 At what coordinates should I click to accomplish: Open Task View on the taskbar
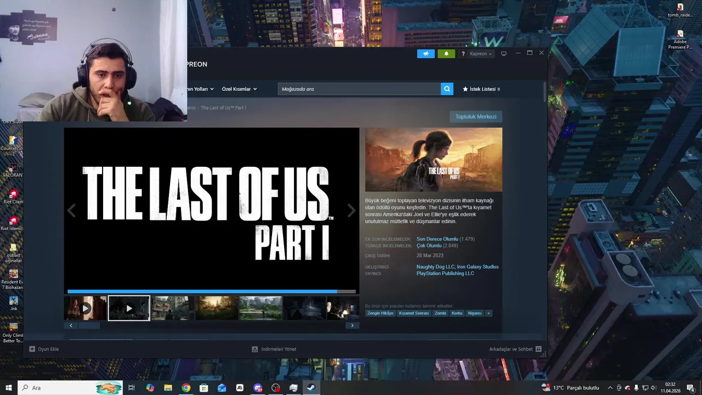[x=132, y=388]
